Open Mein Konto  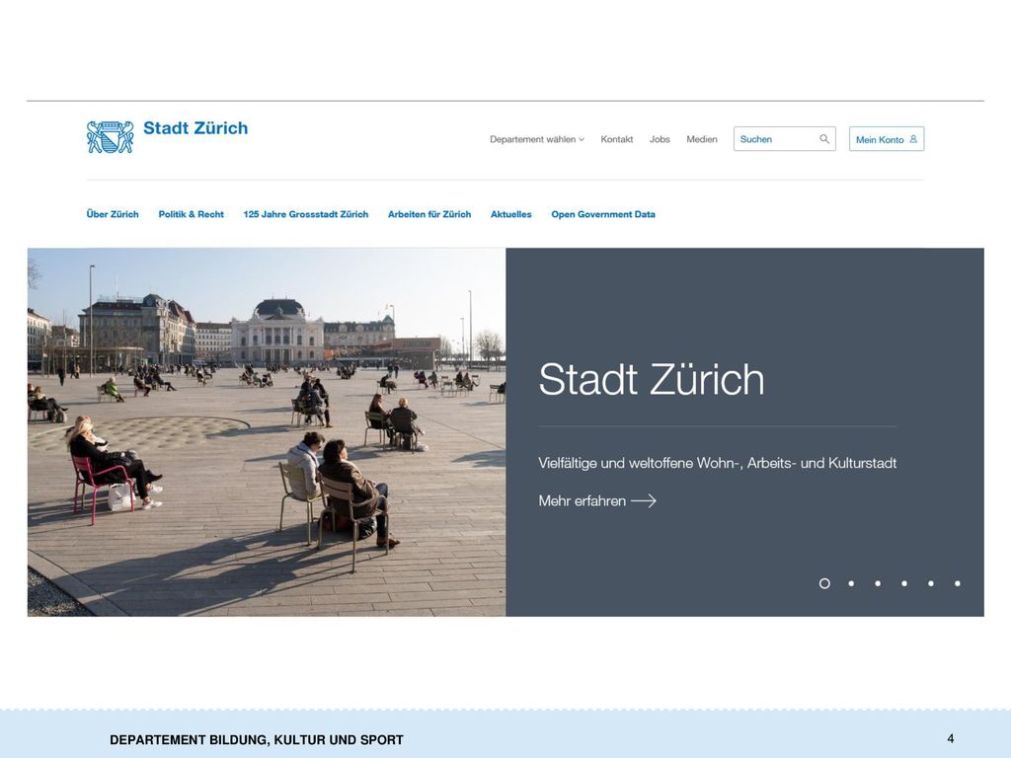[x=886, y=139]
